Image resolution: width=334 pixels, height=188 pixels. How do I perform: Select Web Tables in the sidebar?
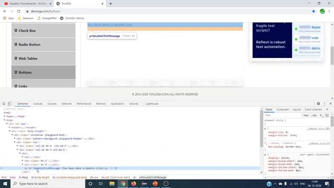[43, 58]
